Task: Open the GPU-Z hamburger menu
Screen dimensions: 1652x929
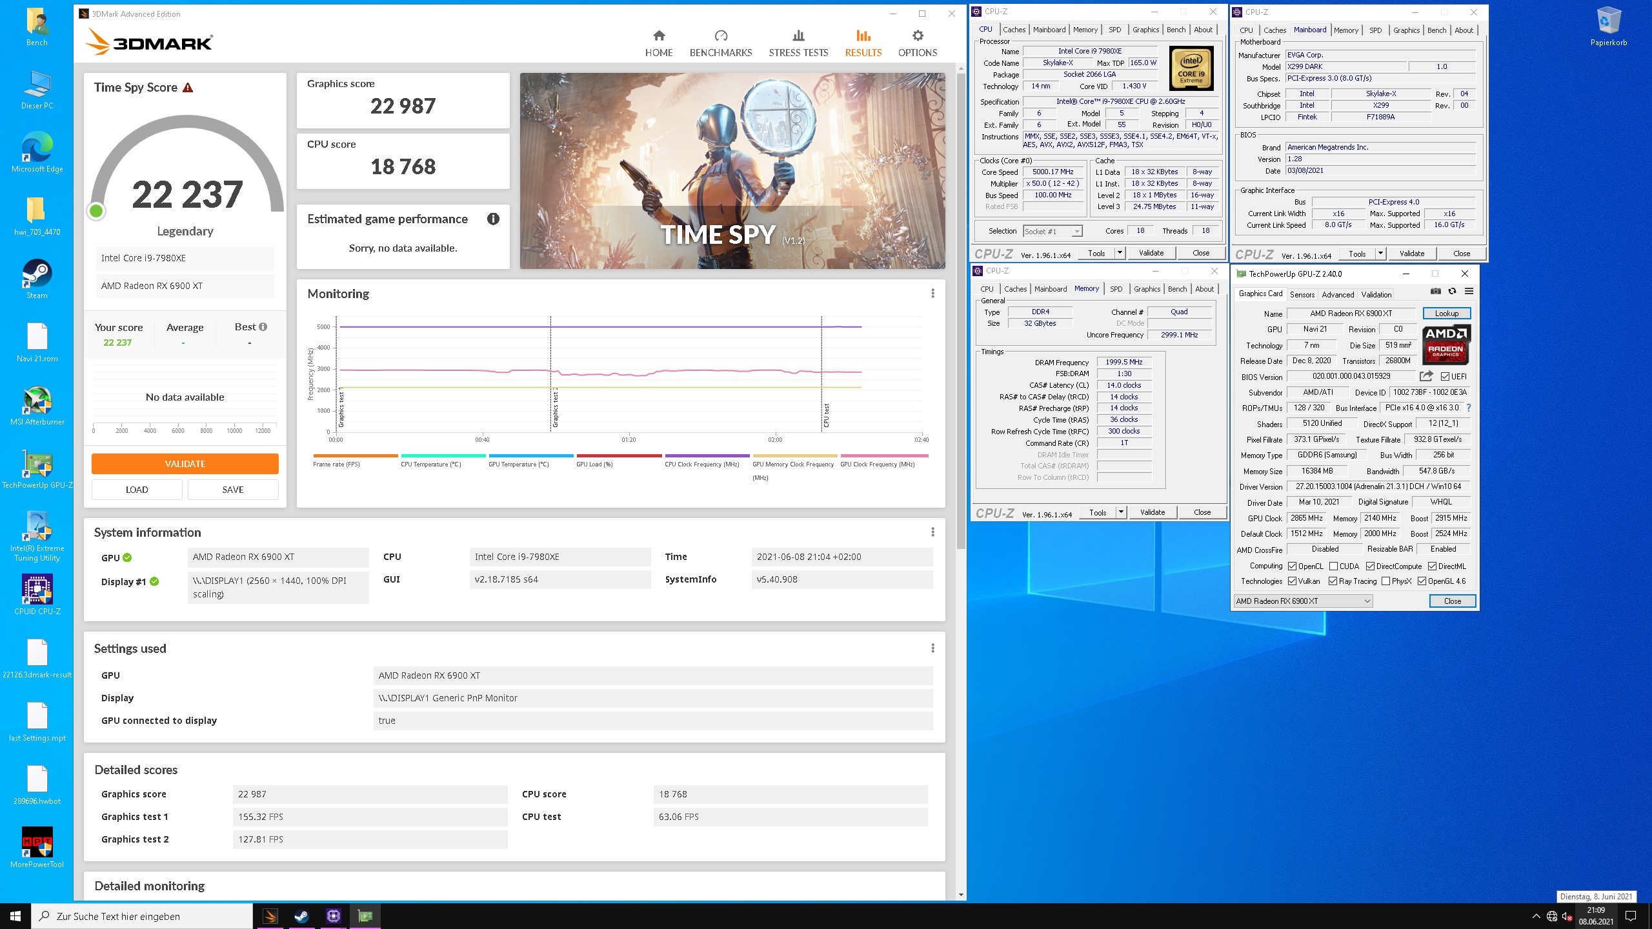Action: pos(1469,292)
